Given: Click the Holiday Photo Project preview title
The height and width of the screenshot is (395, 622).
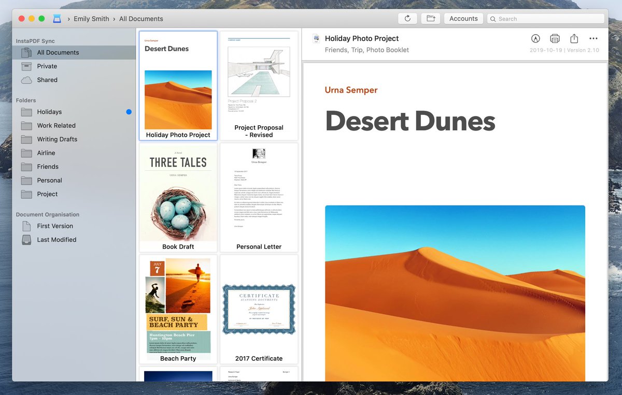Looking at the screenshot, I should pyautogui.click(x=362, y=38).
